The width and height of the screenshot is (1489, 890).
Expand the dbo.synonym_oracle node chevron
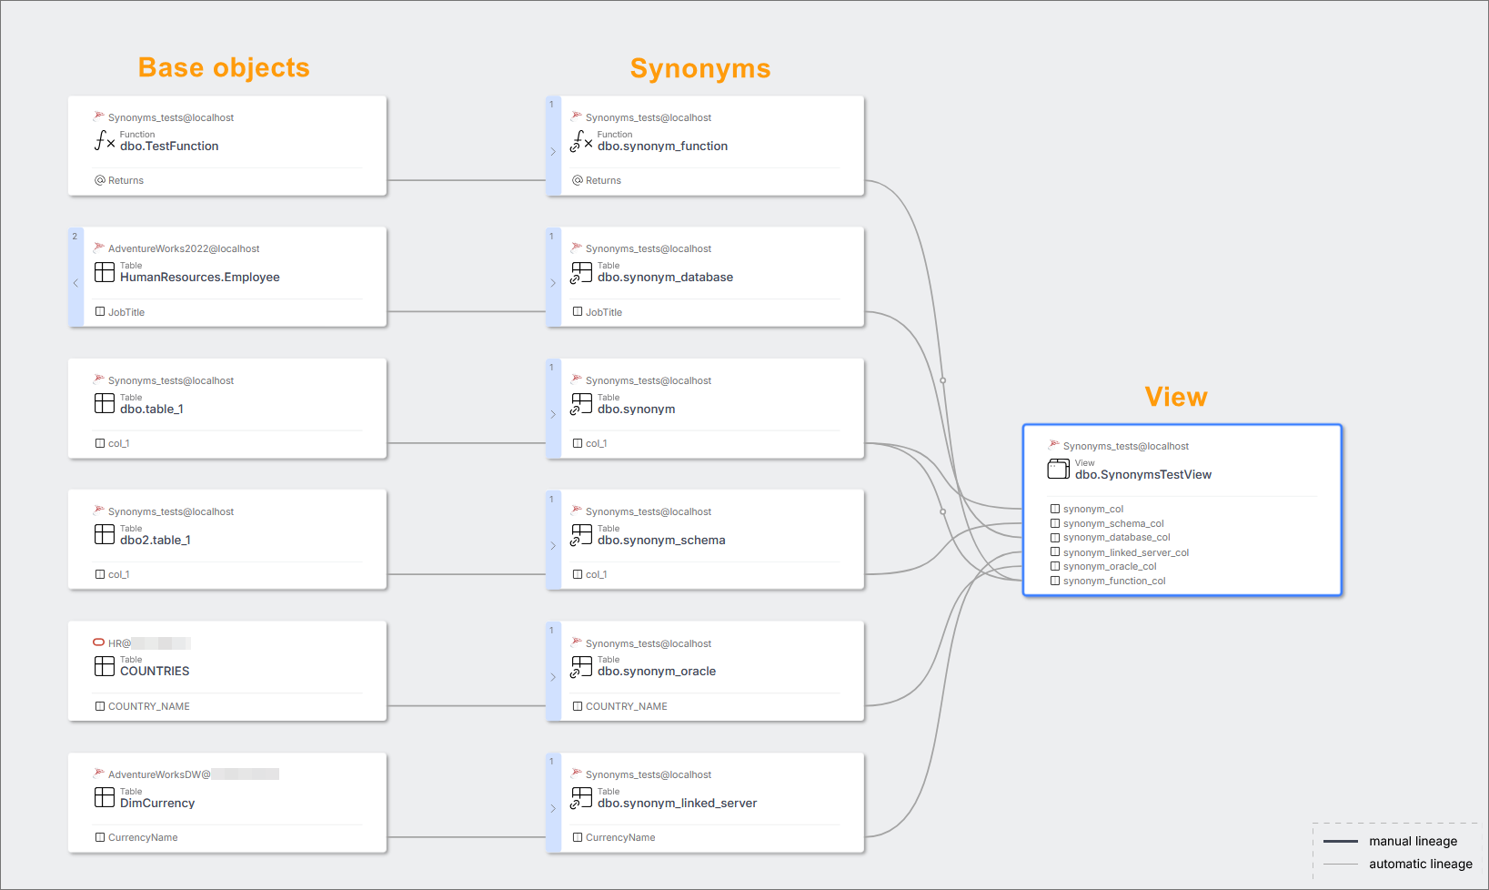click(553, 677)
